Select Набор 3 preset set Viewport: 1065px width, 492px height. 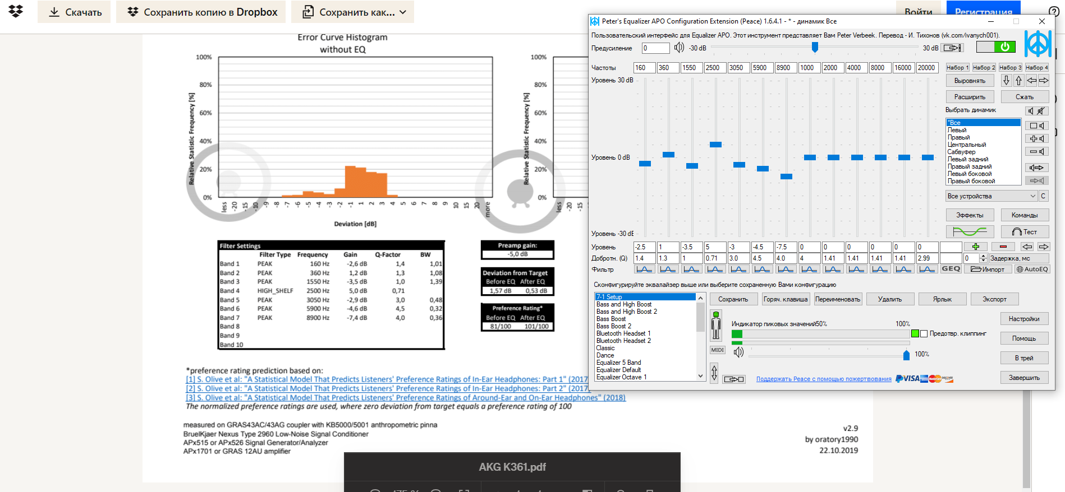tap(1010, 67)
